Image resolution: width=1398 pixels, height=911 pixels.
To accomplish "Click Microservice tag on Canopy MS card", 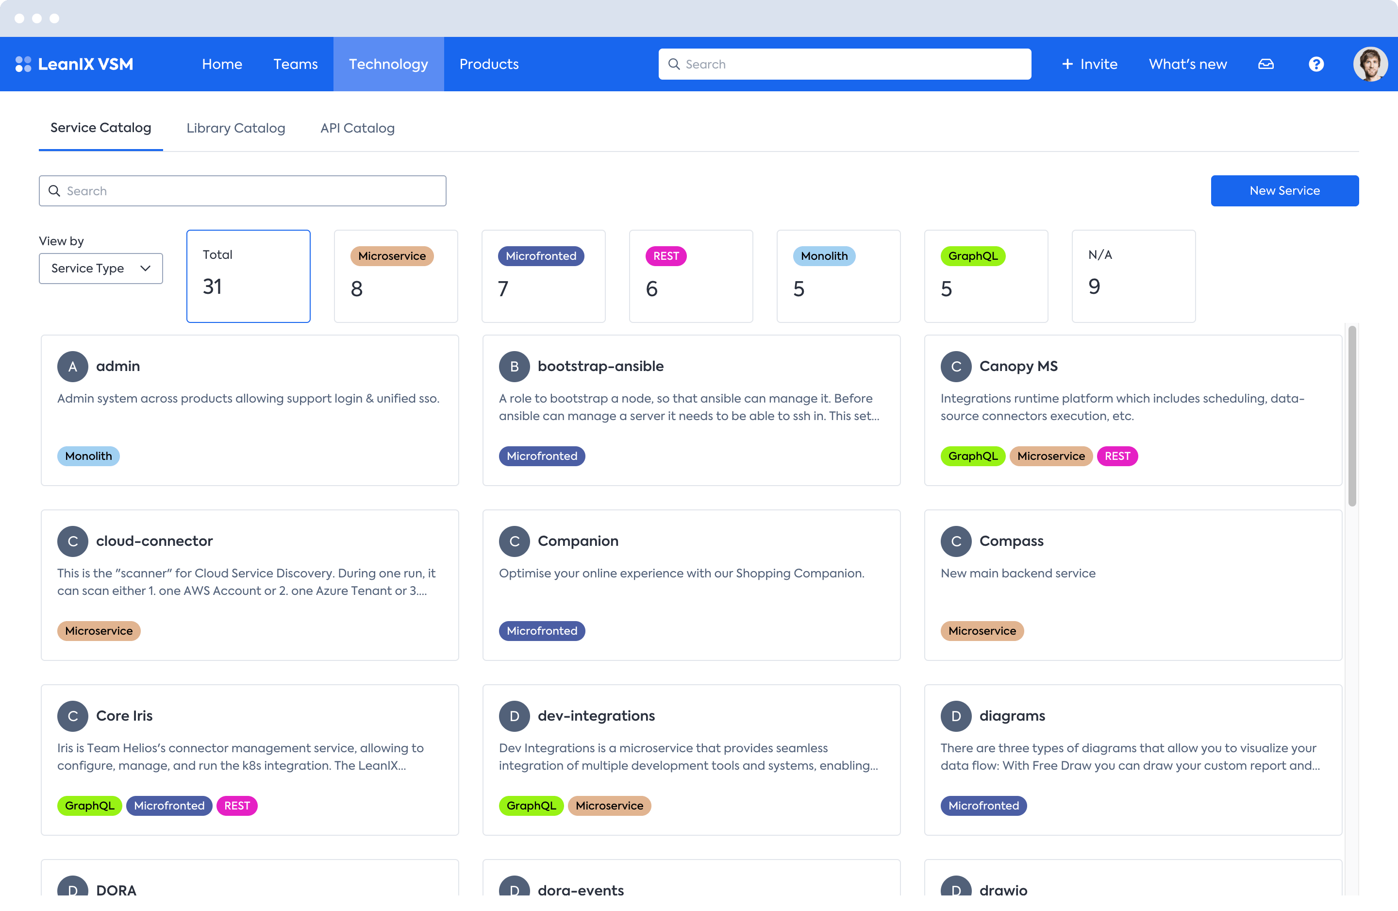I will coord(1051,456).
